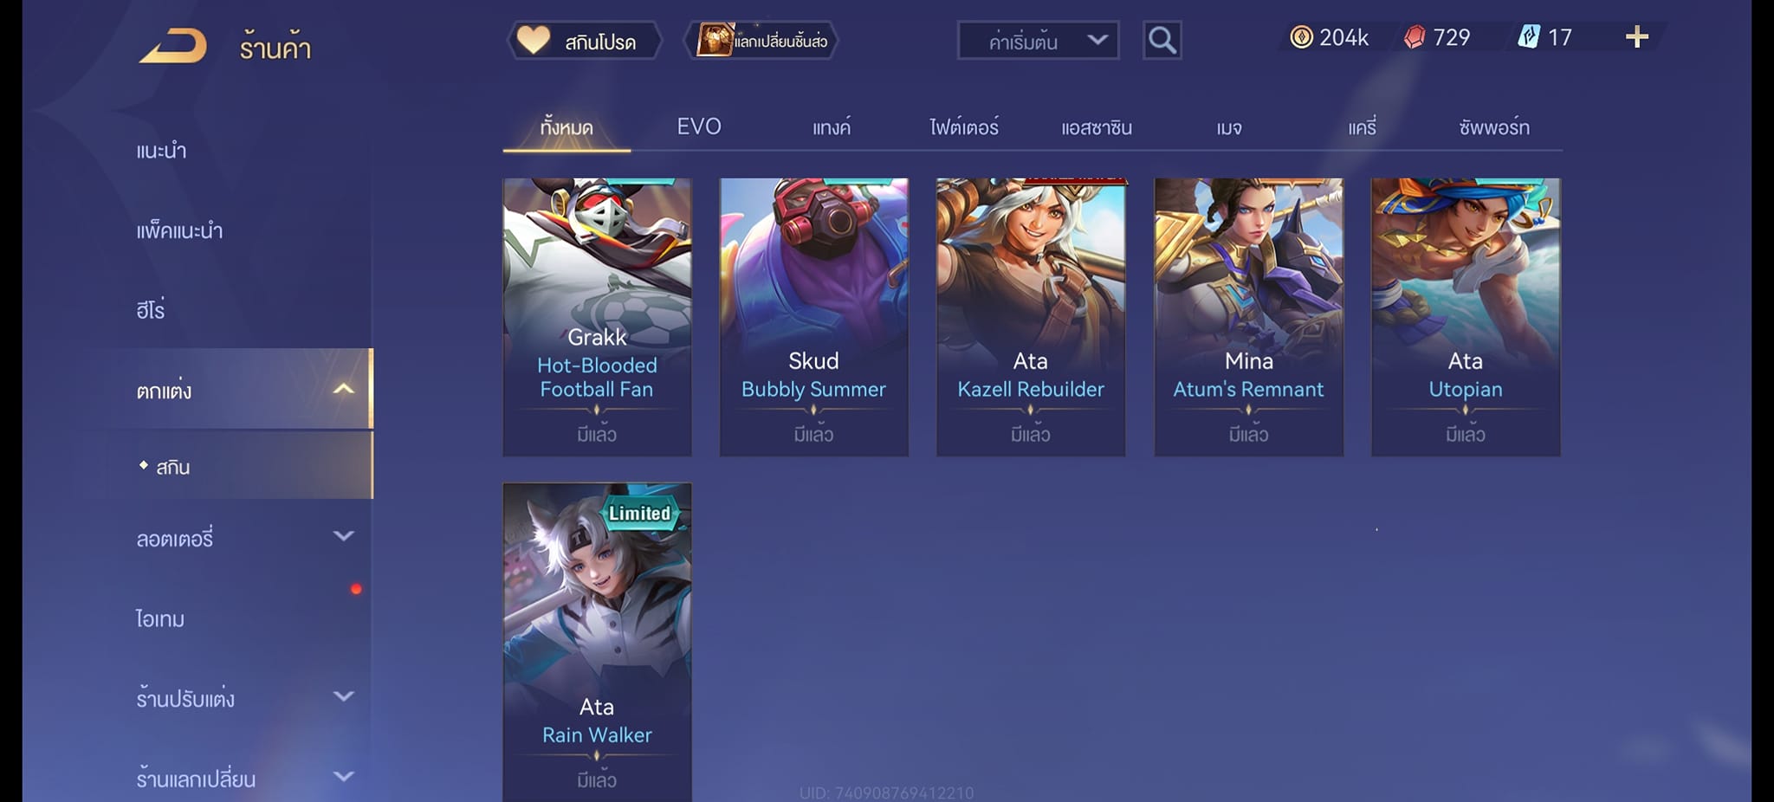The width and height of the screenshot is (1774, 802).
Task: Tap the gold coin currency icon
Action: pos(1301,37)
